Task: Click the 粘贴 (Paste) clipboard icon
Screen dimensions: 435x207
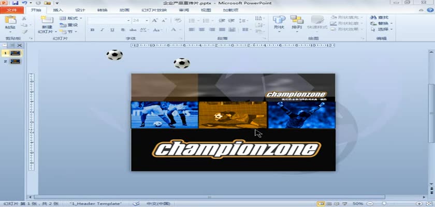Action: coord(10,20)
